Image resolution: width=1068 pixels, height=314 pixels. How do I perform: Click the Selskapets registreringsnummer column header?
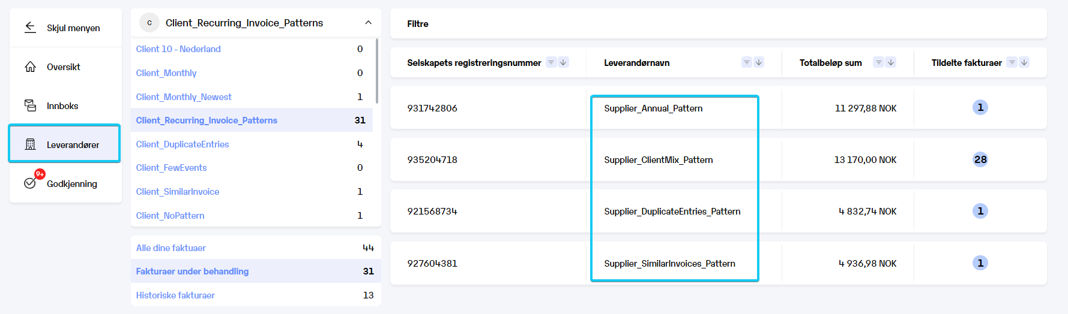tap(474, 63)
